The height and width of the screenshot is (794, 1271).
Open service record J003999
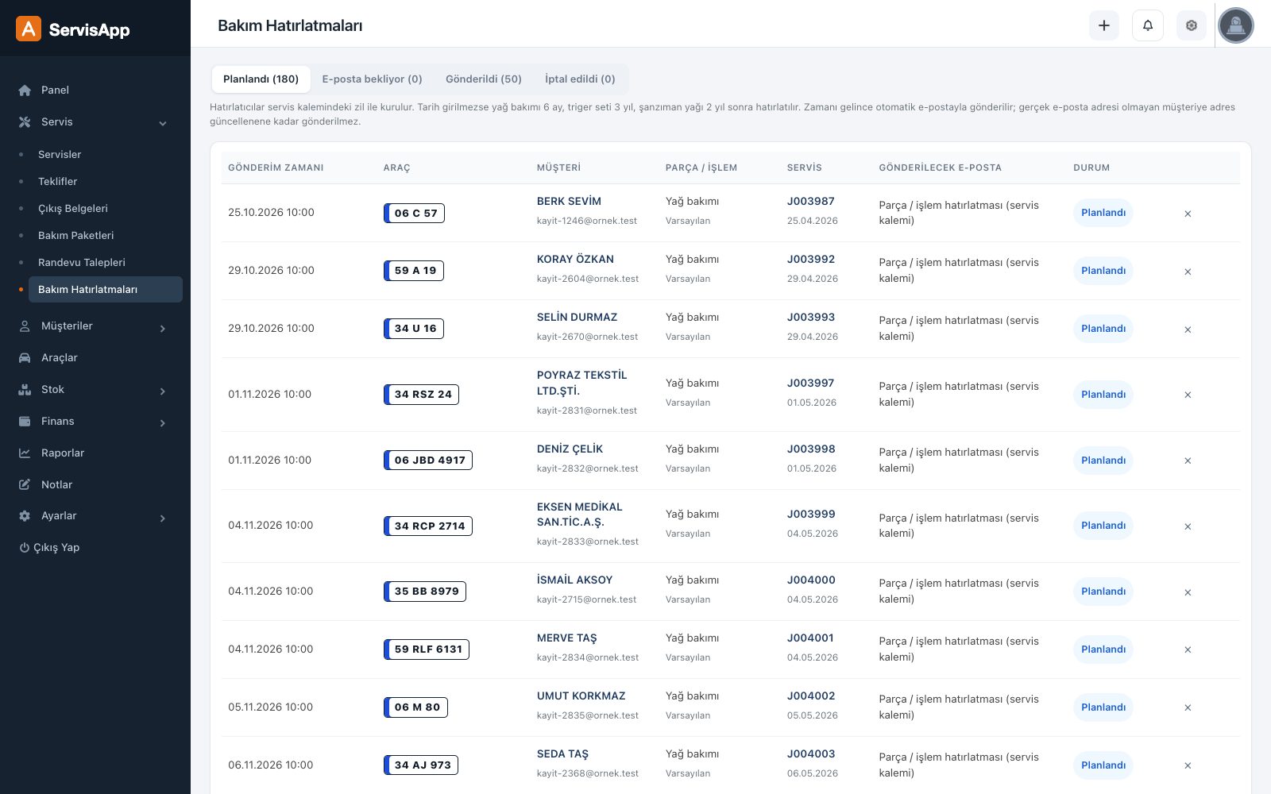[x=811, y=514]
